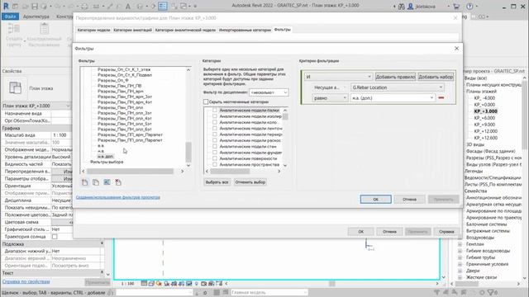Expand 'Гибкие трубы' node in project browser
This screenshot has height=297, width=529.
point(460,257)
